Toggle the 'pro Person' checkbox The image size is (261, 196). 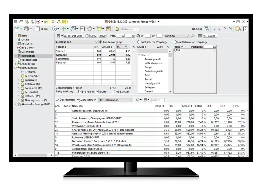coord(80,92)
